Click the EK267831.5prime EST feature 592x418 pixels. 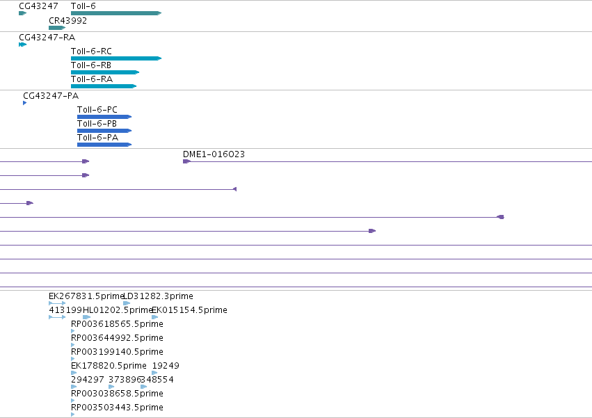click(x=57, y=303)
